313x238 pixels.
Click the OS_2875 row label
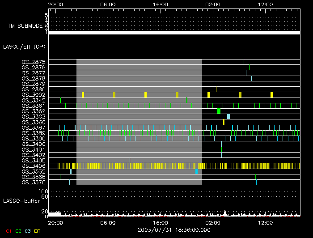tap(34, 62)
